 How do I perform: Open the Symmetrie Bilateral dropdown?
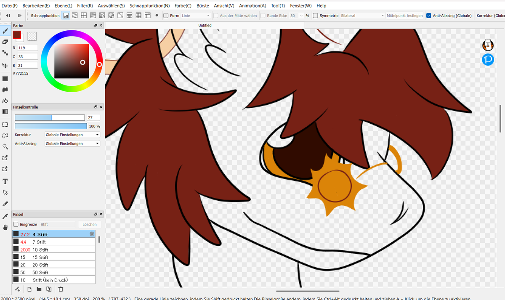click(363, 16)
